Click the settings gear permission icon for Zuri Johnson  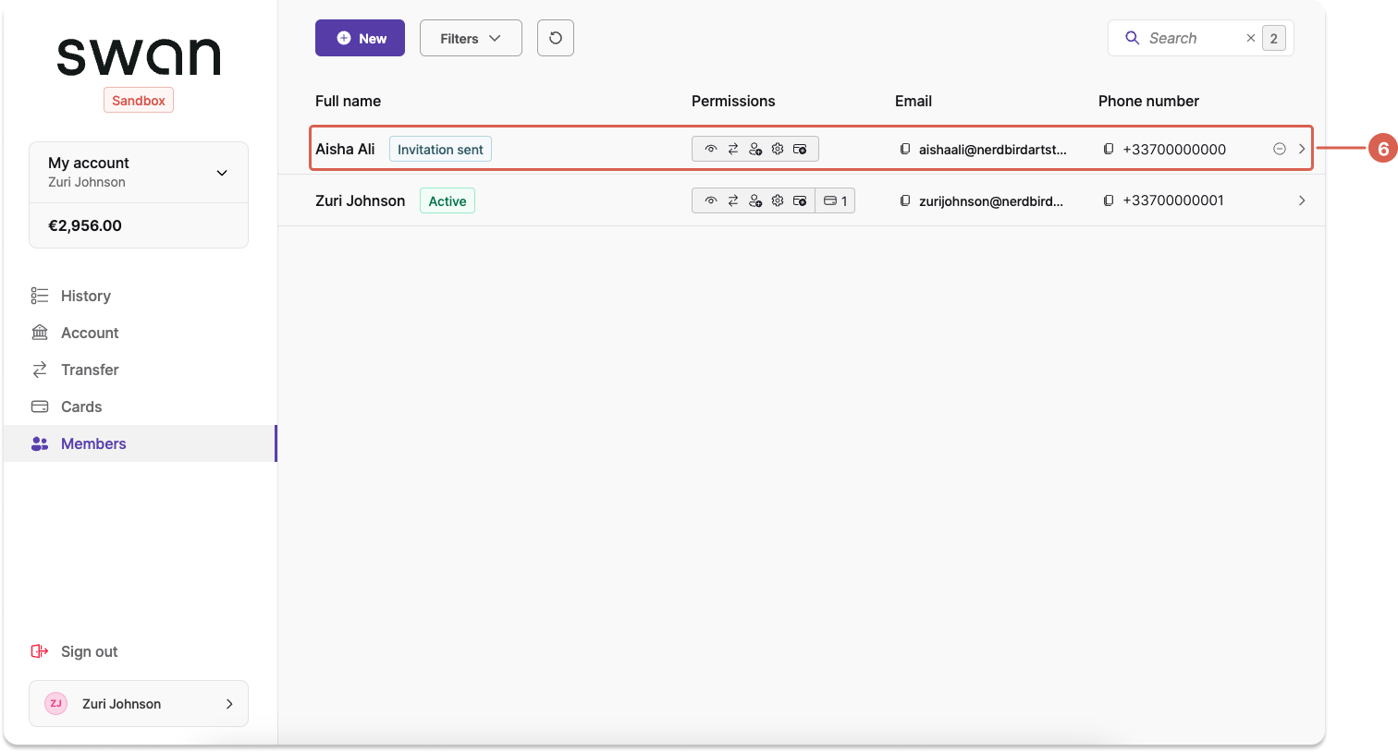pos(778,200)
